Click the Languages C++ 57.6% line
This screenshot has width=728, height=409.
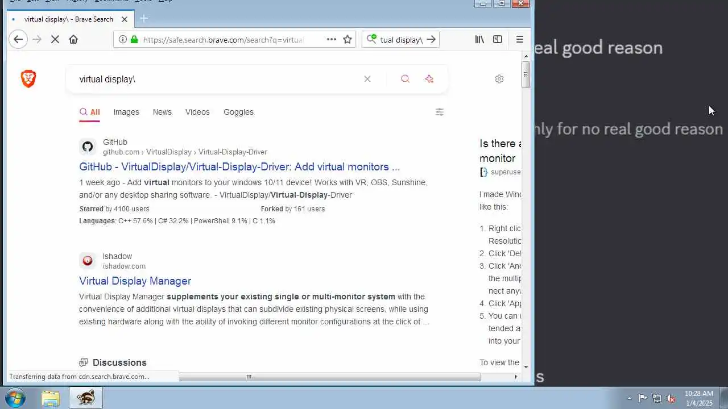click(177, 221)
